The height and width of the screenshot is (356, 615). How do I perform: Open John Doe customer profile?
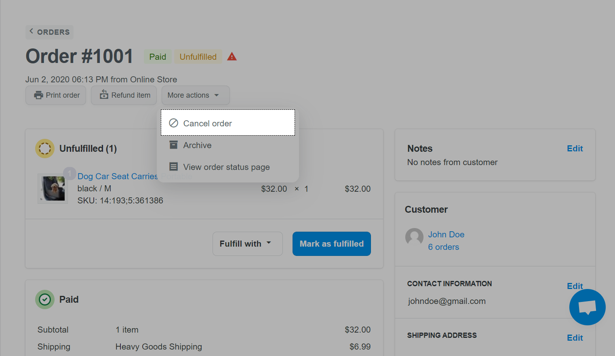(x=446, y=235)
